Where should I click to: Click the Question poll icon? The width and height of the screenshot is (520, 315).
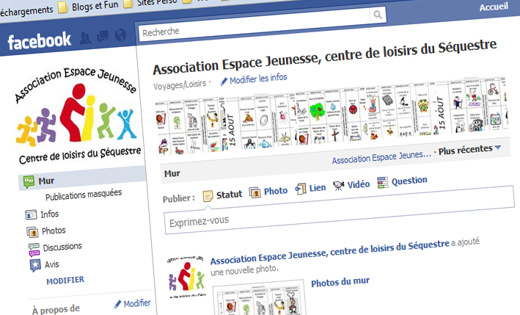tap(383, 183)
